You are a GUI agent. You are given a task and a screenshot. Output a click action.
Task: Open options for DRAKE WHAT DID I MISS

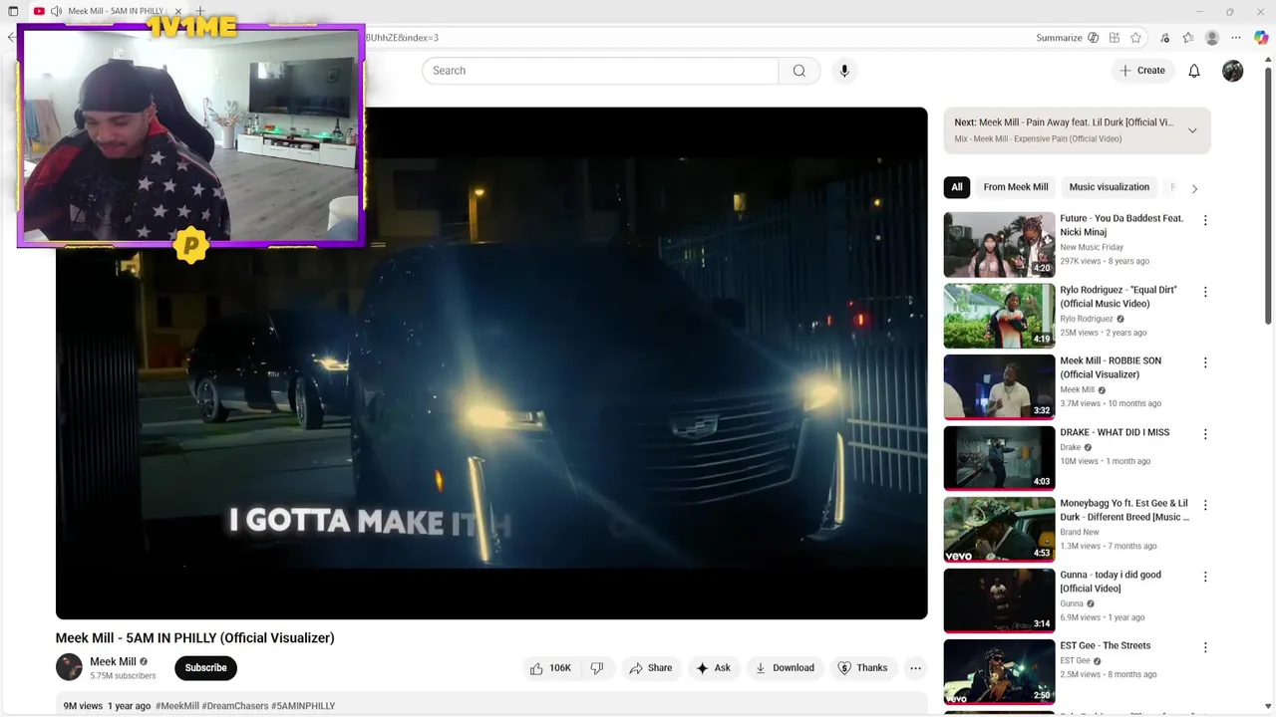coord(1205,434)
